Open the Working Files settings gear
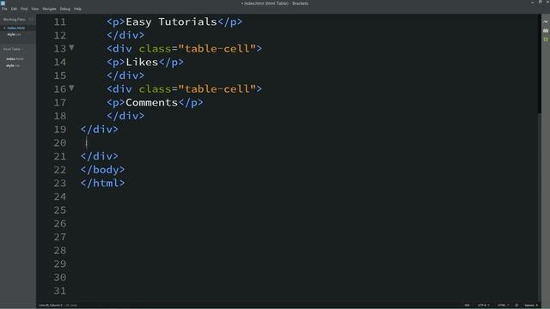The image size is (550, 309). pyautogui.click(x=31, y=19)
